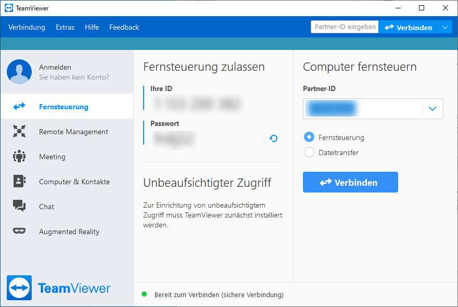Expand the Partner-ID dropdown chevron
The image size is (458, 307).
point(432,109)
